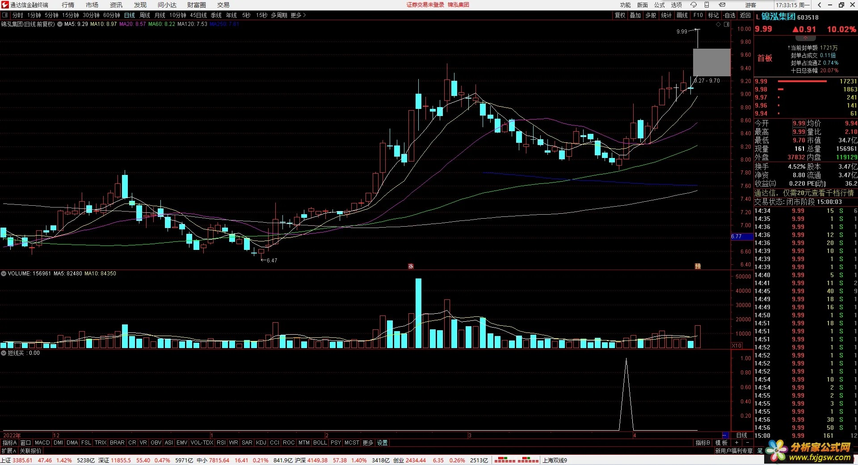Toggle the side panel layout icon above chart
This screenshot has width=858, height=465.
coord(727,25)
